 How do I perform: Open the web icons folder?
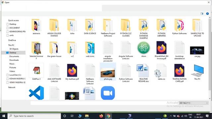90,49
